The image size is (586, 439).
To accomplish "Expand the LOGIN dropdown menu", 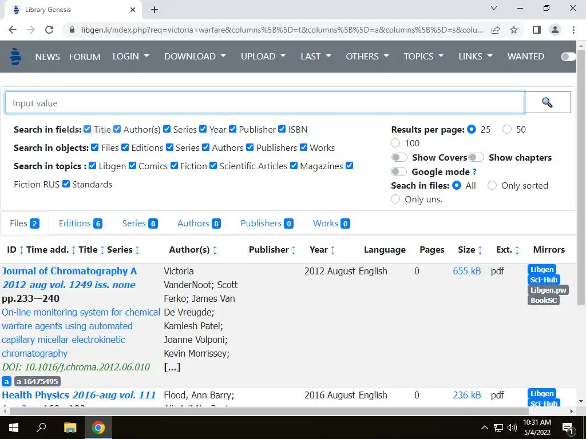I will pyautogui.click(x=131, y=57).
